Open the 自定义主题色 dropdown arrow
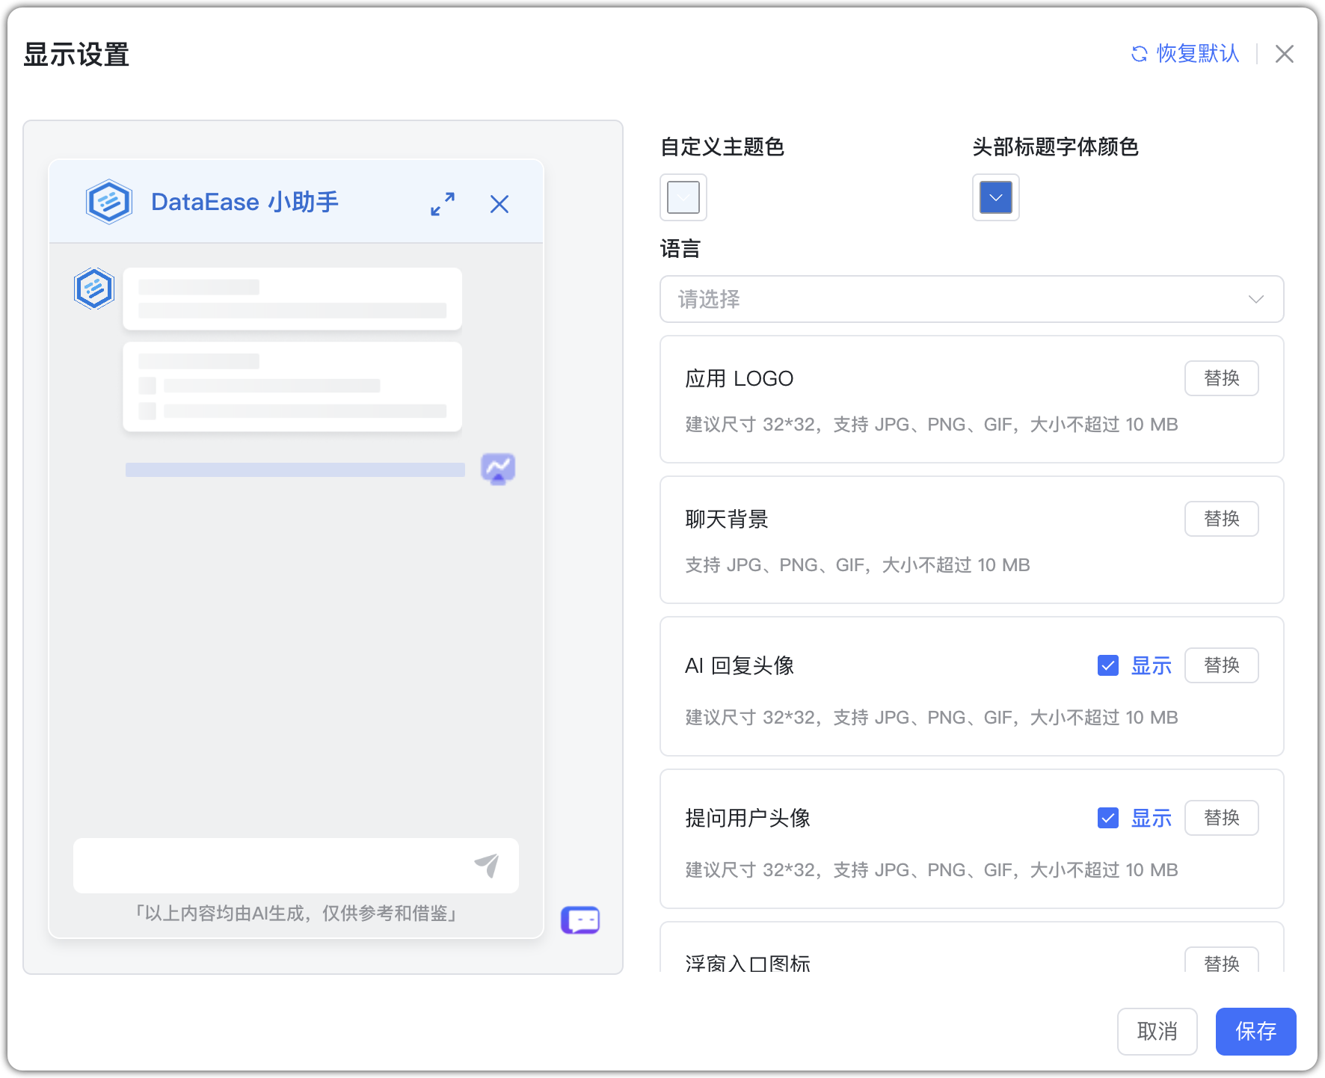The image size is (1325, 1078). point(683,197)
